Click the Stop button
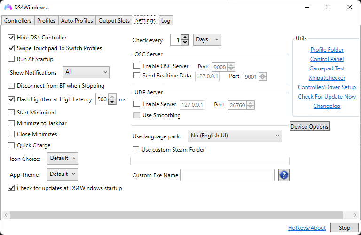This screenshot has width=361, height=235. (345, 227)
